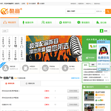Screen dimensions: 111x111
Task: Select the film-reel icon voice category
Action: [x=15, y=55]
